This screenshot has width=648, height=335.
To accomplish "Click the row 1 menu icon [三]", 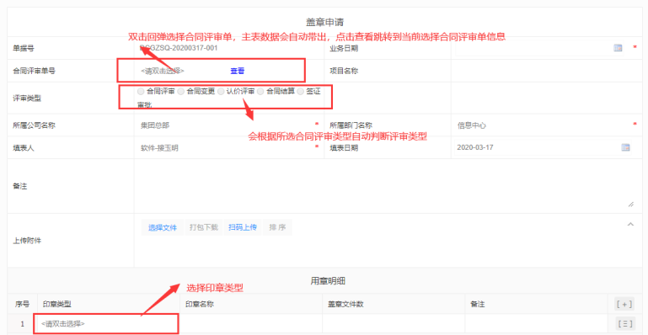I will [x=624, y=324].
